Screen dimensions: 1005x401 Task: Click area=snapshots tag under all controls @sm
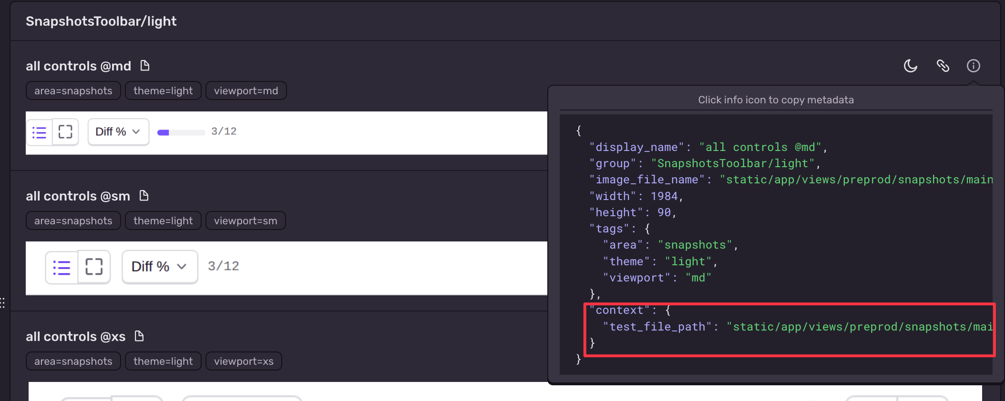(73, 221)
